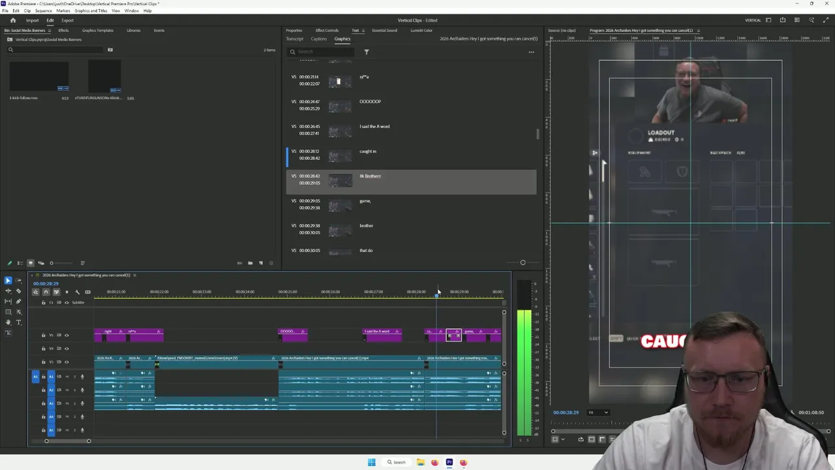Click the Source (no clips) tab
This screenshot has height=470, width=835.
pyautogui.click(x=562, y=31)
